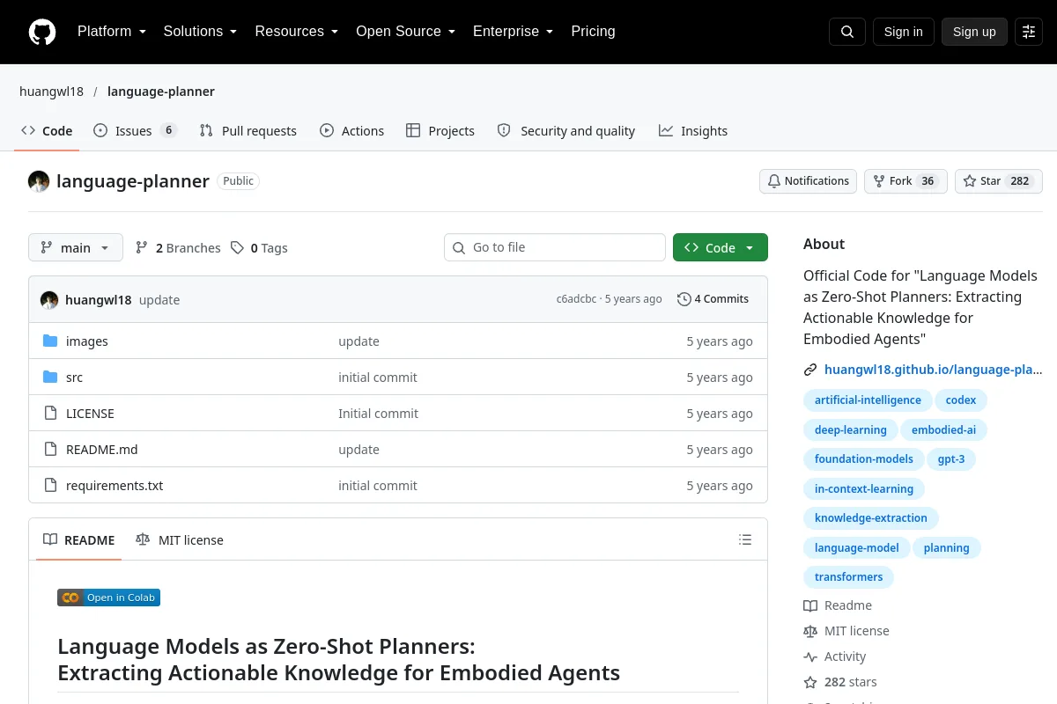This screenshot has height=704, width=1057.
Task: Select the deep-learning topic tag
Action: (850, 430)
